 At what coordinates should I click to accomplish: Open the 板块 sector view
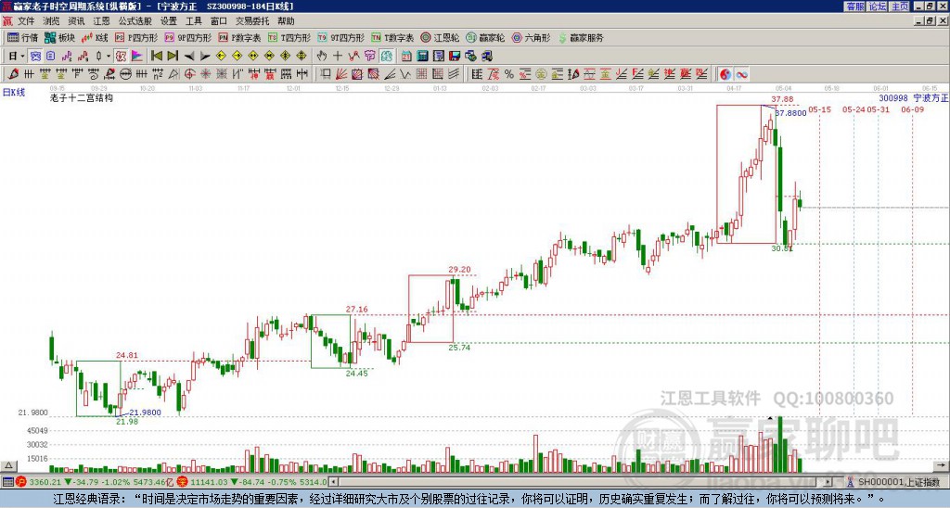60,37
